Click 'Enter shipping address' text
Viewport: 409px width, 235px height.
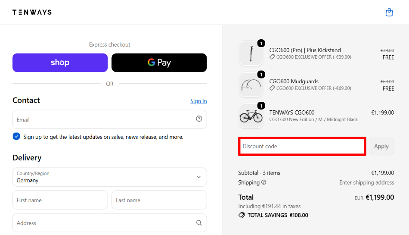tap(366, 182)
